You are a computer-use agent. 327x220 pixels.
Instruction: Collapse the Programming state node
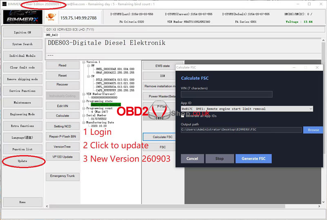click(84, 101)
